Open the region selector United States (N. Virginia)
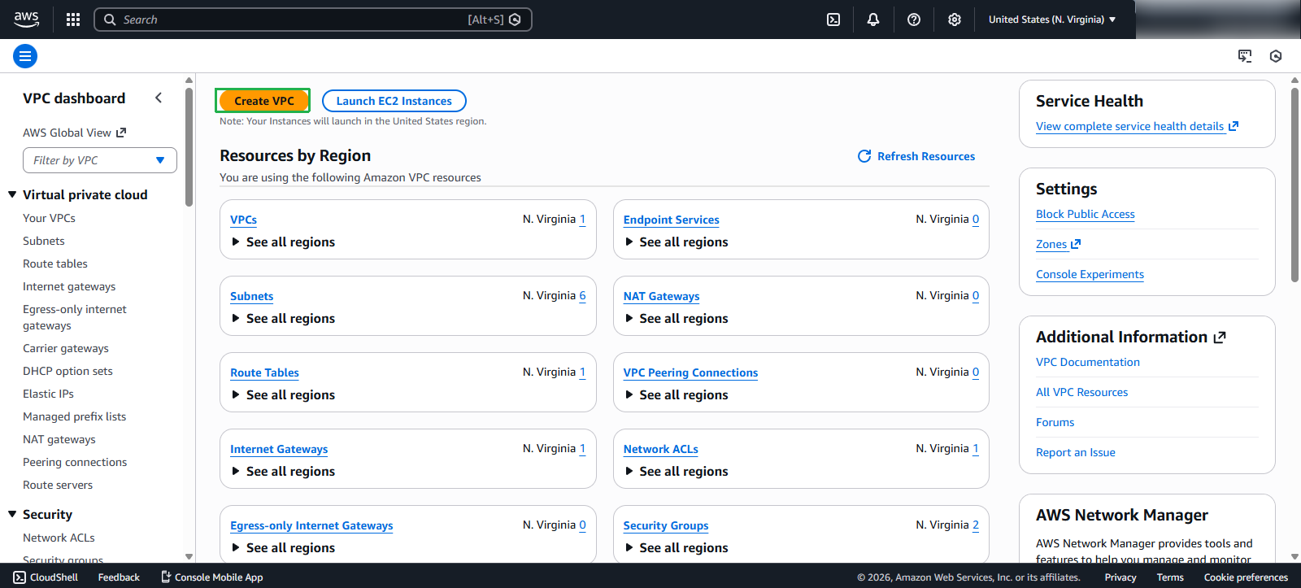The height and width of the screenshot is (588, 1301). pos(1052,20)
